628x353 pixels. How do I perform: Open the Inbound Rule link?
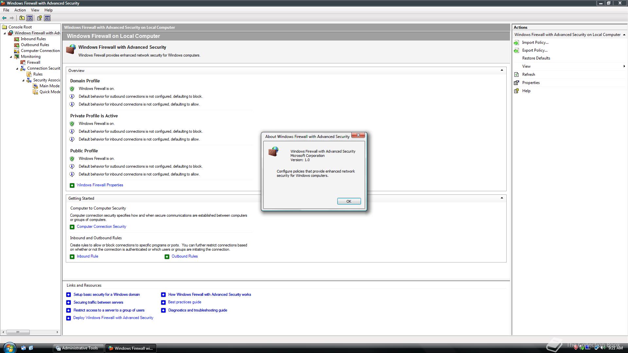87,256
